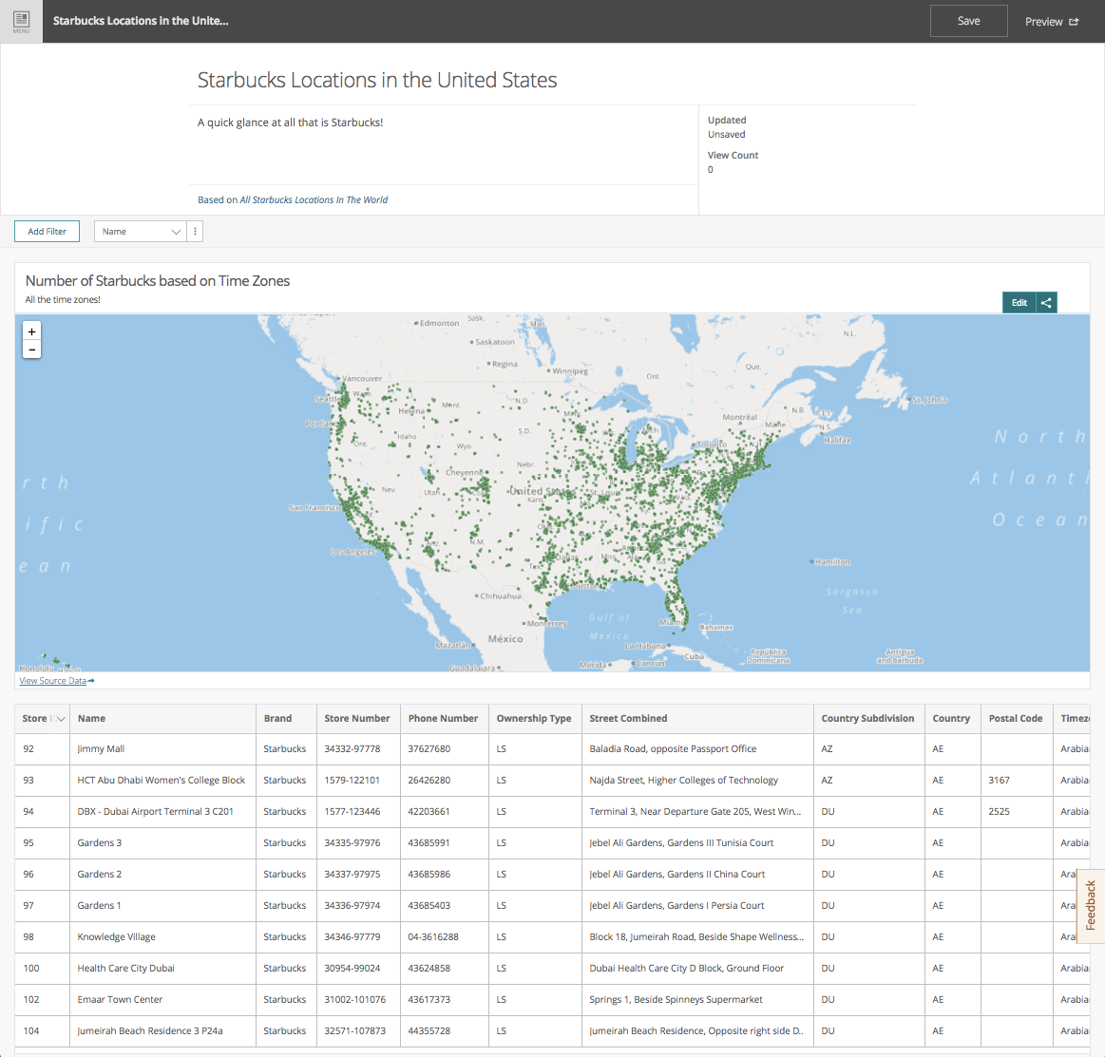Click the Add Filter button
Image resolution: width=1105 pixels, height=1057 pixels.
click(x=48, y=231)
